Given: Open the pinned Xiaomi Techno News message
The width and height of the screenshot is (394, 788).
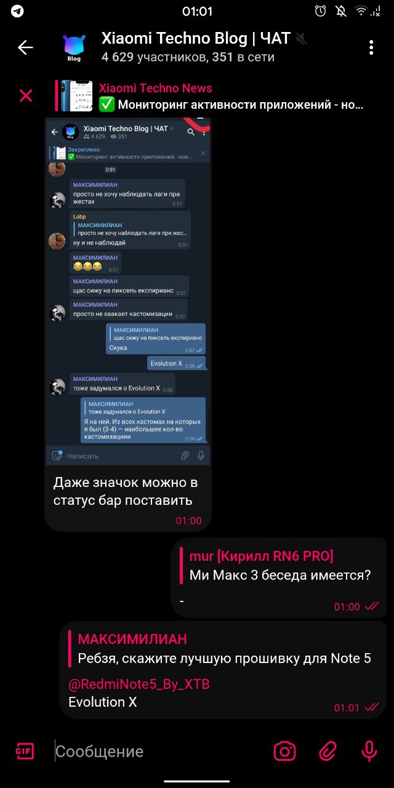Looking at the screenshot, I should pyautogui.click(x=231, y=96).
